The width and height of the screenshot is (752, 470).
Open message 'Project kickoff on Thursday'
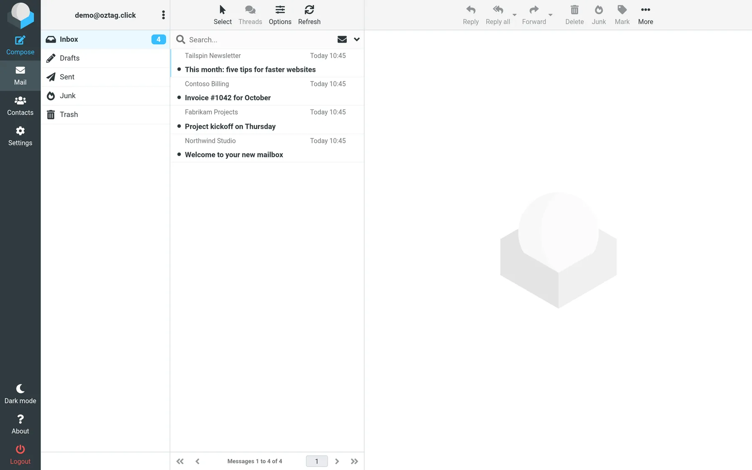(267, 119)
